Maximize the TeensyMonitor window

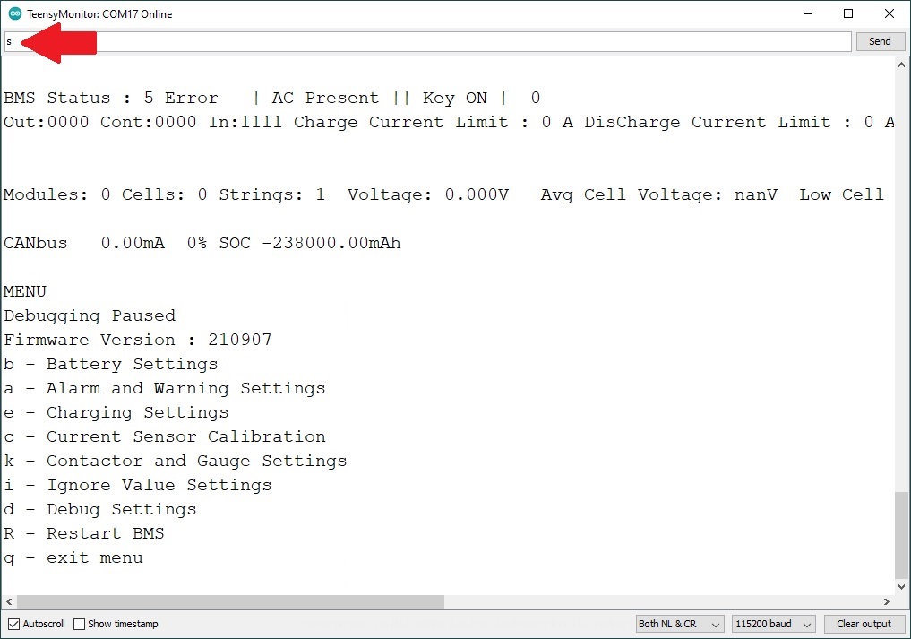(848, 13)
